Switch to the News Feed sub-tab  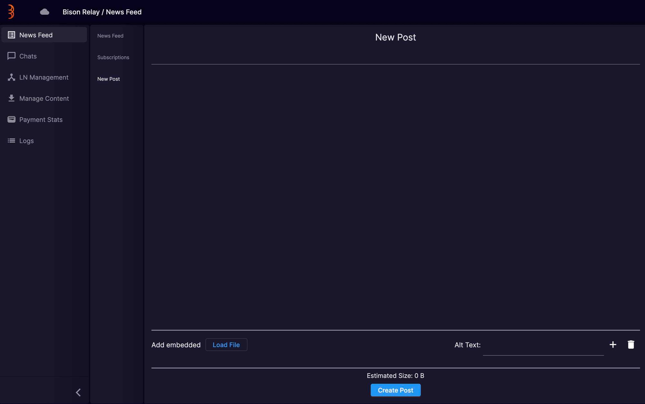point(110,36)
